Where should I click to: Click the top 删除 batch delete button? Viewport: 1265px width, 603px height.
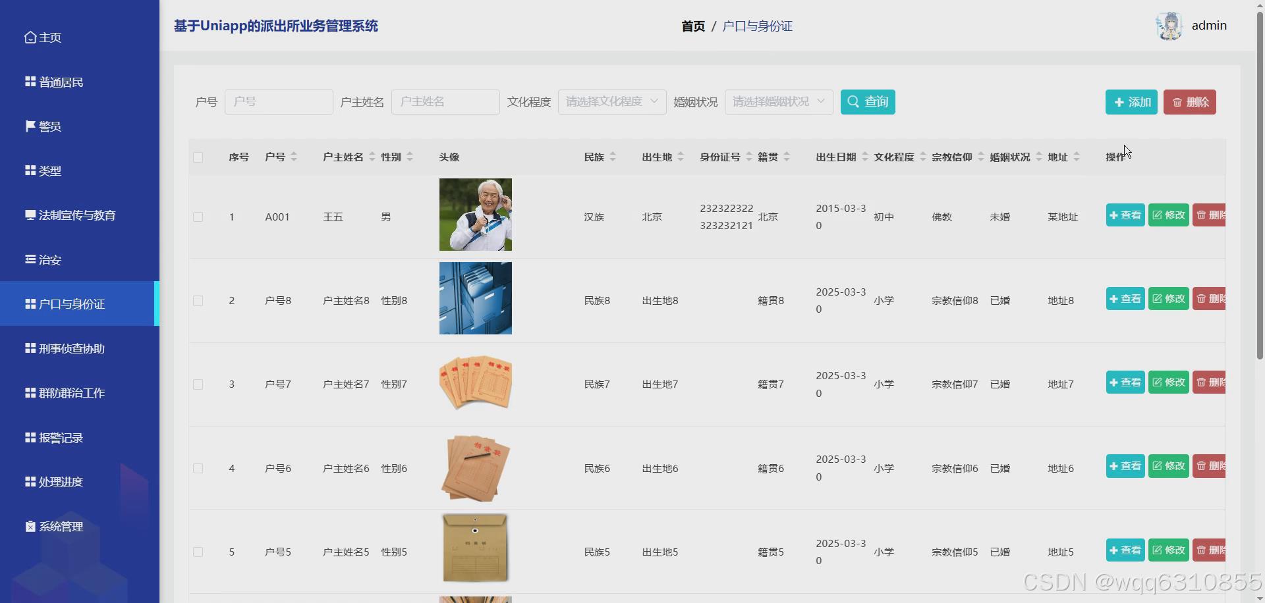pyautogui.click(x=1190, y=102)
